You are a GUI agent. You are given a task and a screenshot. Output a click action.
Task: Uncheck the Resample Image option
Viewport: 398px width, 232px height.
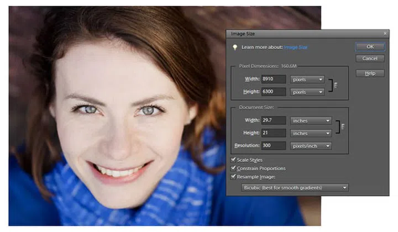tap(233, 176)
